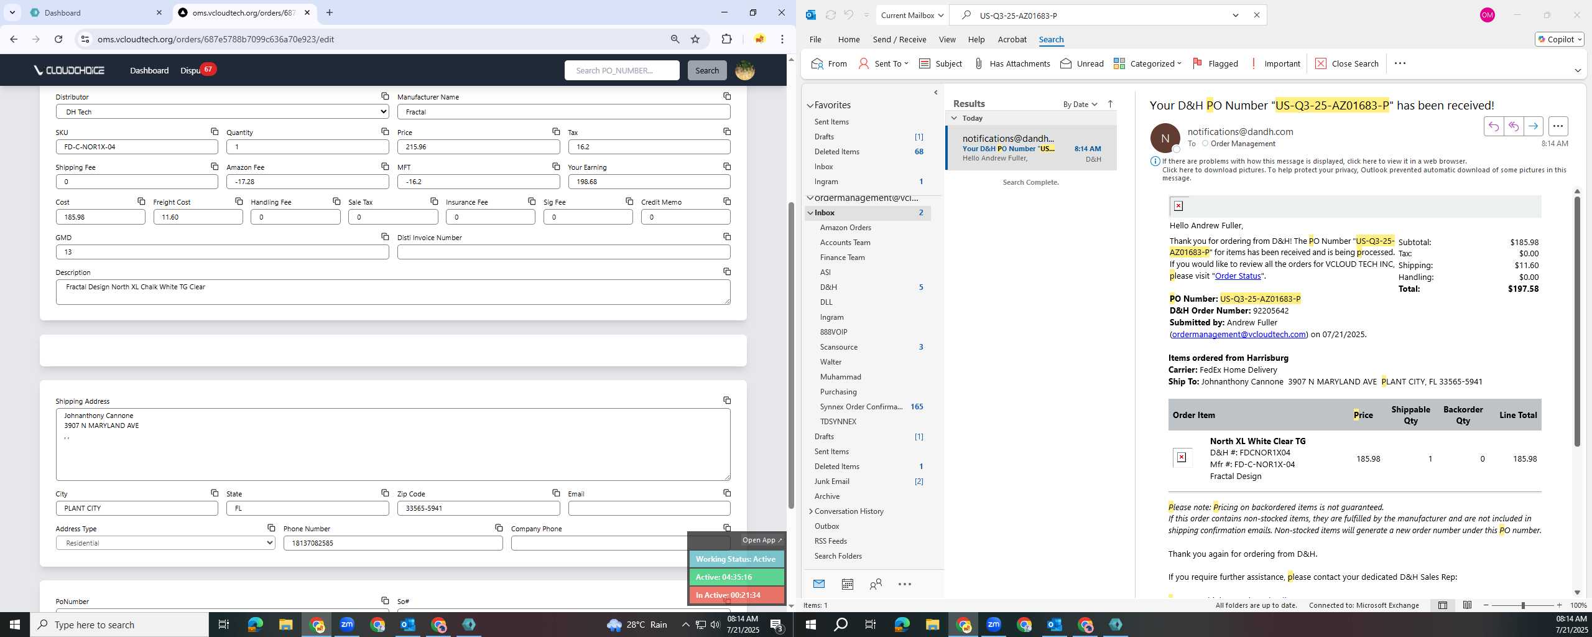Copy the GMD field value
This screenshot has width=1592, height=637.
385,236
